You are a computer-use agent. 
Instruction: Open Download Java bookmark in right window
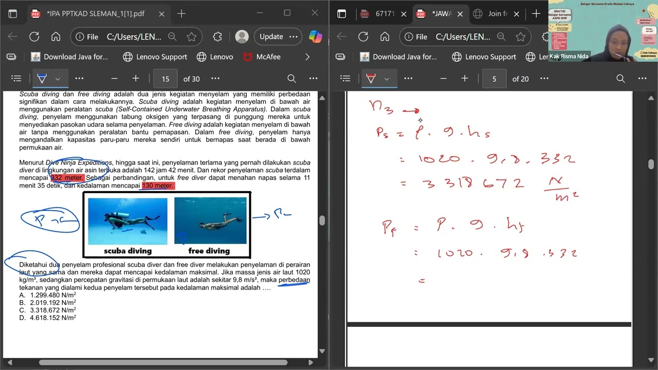click(x=398, y=57)
